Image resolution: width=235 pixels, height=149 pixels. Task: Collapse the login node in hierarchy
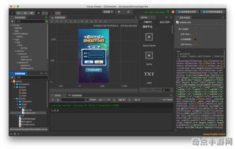(x=13, y=39)
